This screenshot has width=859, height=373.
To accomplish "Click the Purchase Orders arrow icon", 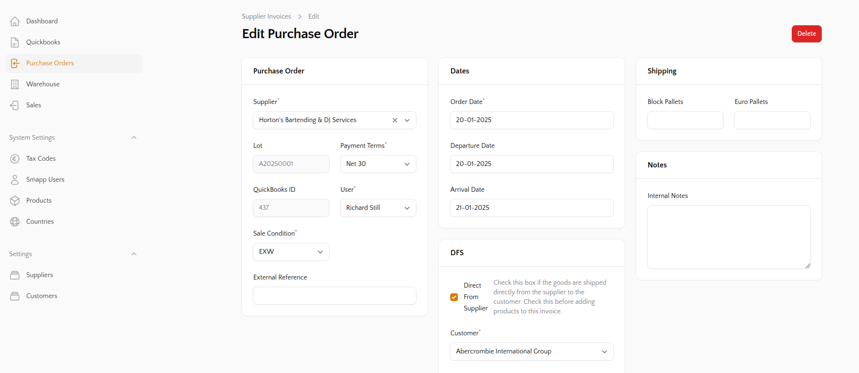I will click(x=15, y=63).
